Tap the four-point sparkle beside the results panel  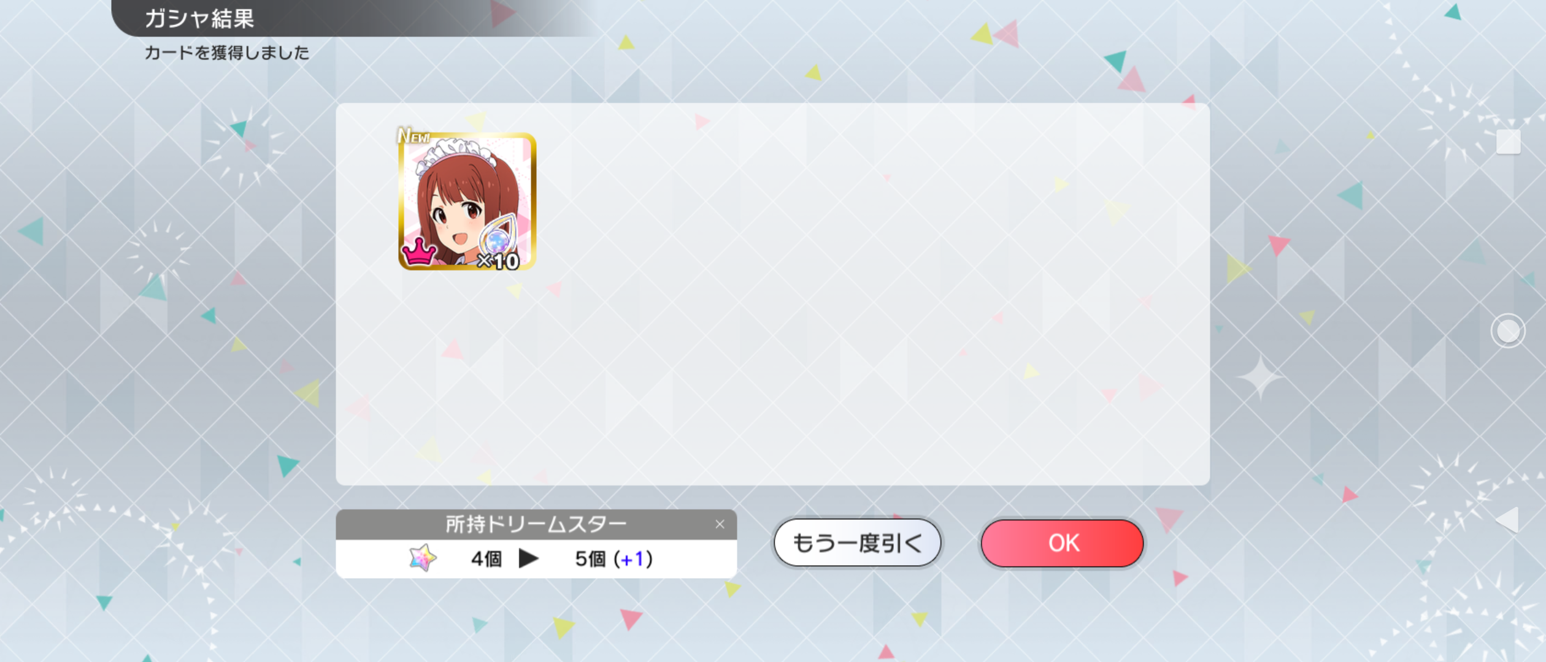click(1259, 376)
